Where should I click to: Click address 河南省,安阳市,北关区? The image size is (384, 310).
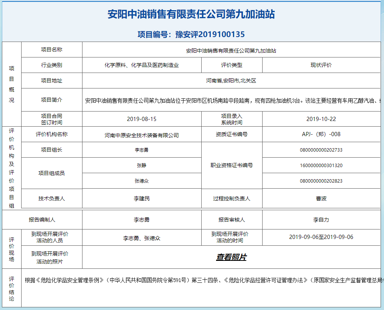coord(231,81)
